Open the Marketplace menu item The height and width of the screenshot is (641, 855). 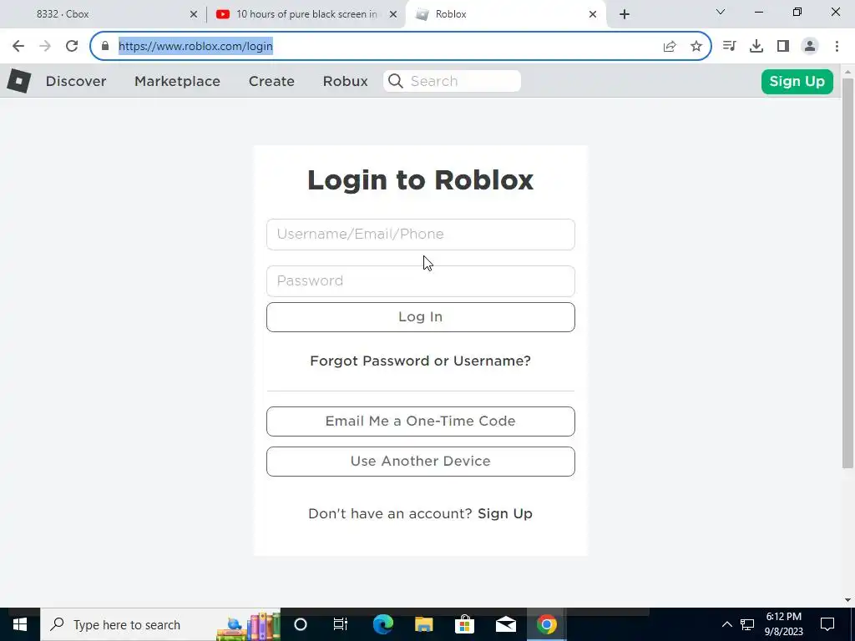pos(177,81)
